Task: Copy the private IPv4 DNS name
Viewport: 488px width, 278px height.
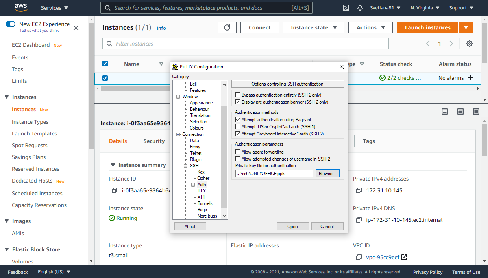Action: (359, 220)
